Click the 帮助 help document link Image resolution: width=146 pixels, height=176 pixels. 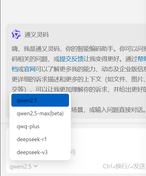141,59
